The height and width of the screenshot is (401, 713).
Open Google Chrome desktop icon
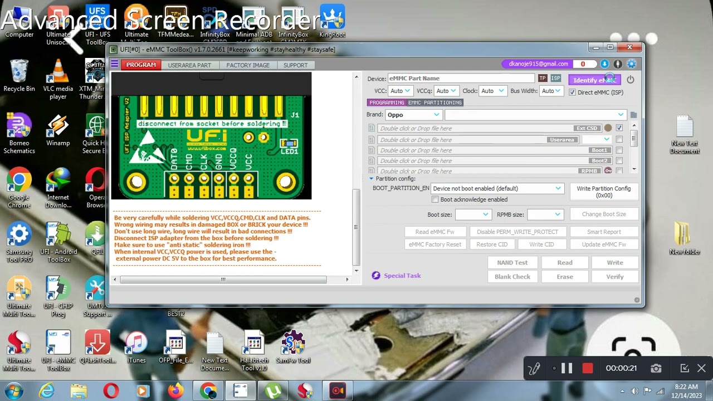tap(19, 188)
